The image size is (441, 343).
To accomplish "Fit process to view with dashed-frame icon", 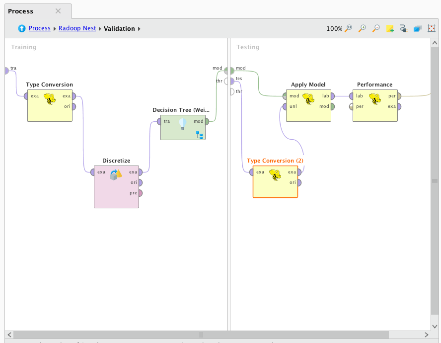I will [x=432, y=28].
